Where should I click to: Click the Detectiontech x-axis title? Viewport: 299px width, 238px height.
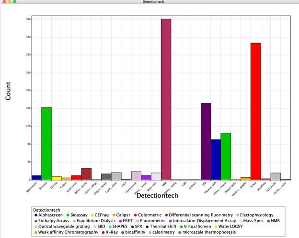pyautogui.click(x=157, y=195)
